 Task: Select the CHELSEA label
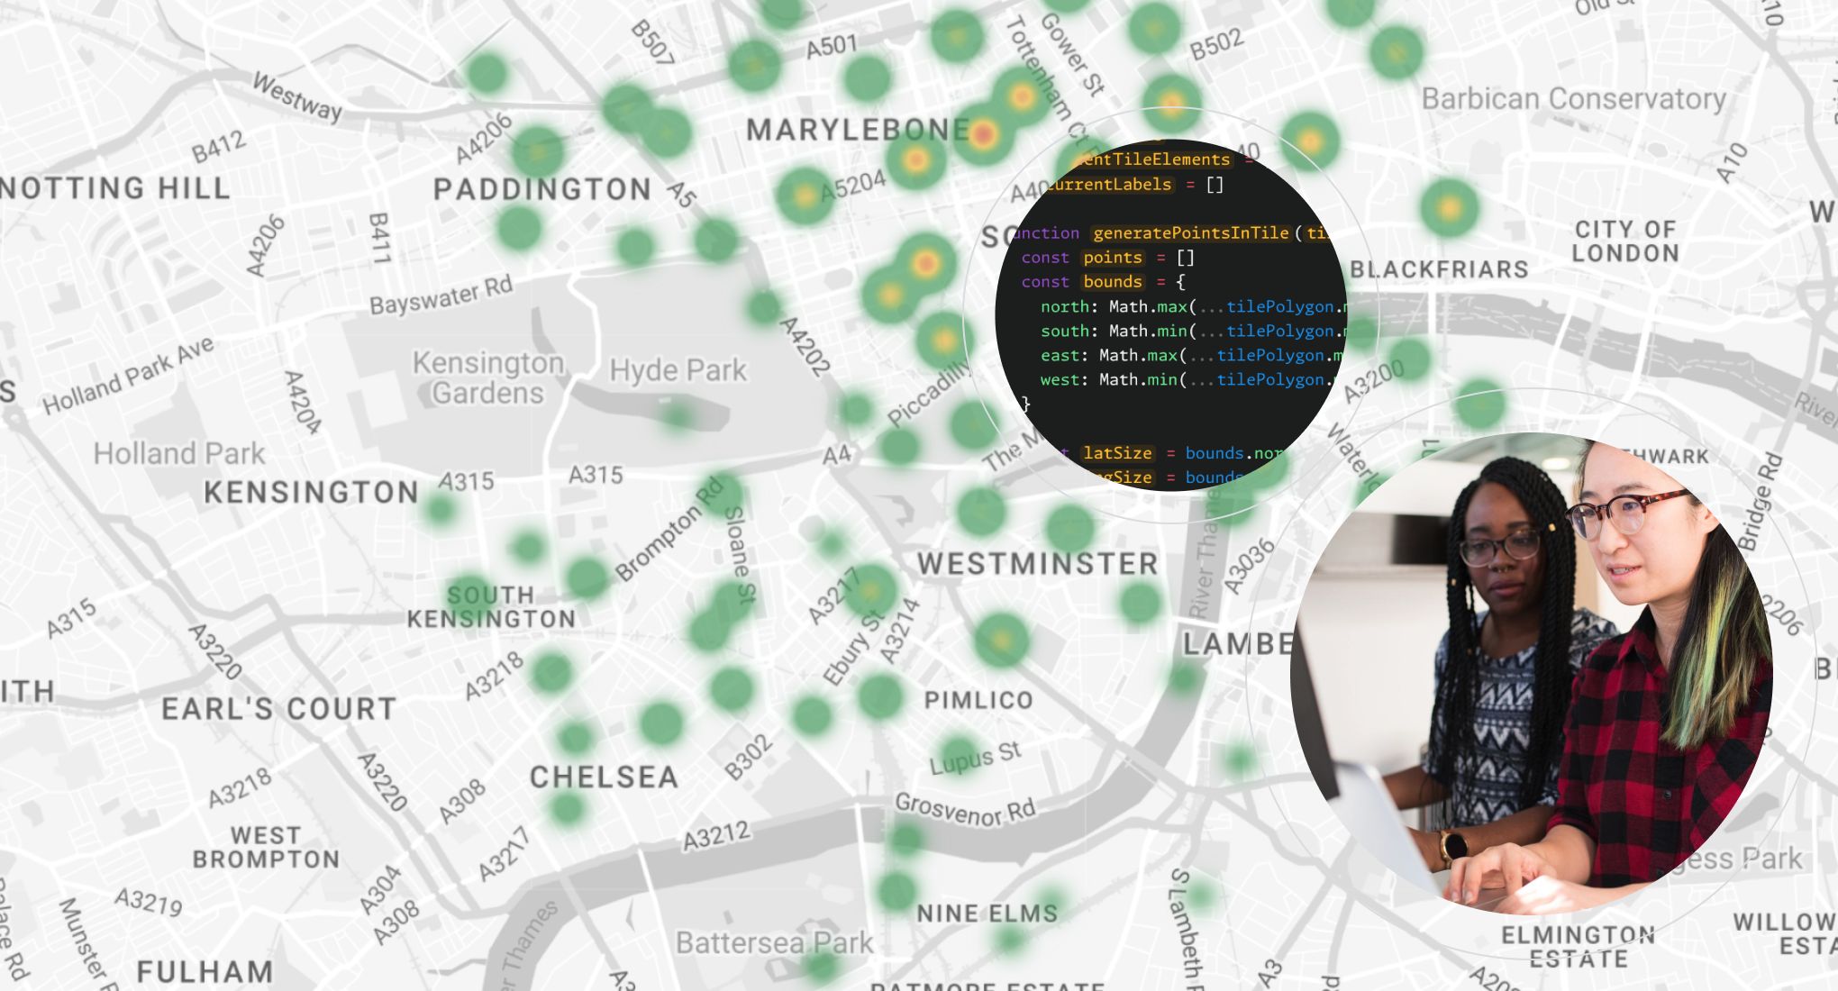[x=604, y=777]
